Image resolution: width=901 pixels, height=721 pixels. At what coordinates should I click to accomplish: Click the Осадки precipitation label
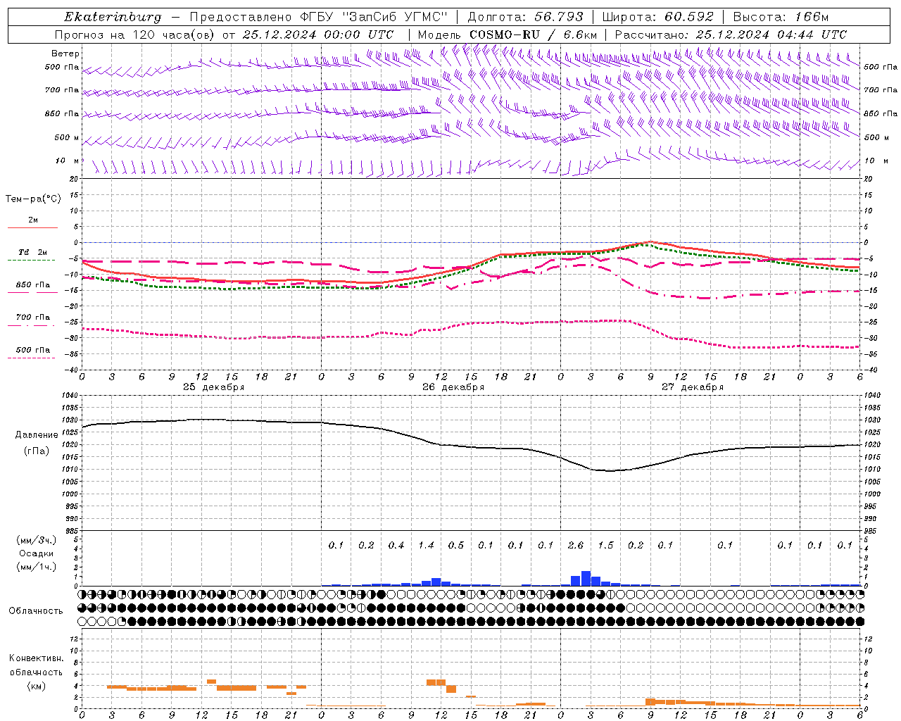coord(37,553)
